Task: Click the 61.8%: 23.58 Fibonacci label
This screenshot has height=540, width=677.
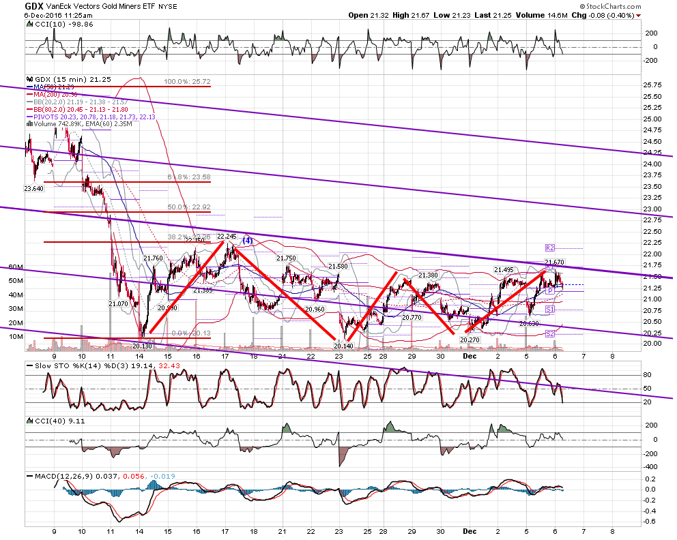Action: [189, 177]
